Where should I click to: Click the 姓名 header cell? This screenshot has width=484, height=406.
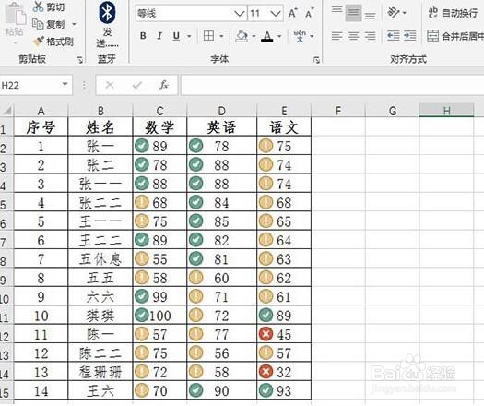[100, 127]
